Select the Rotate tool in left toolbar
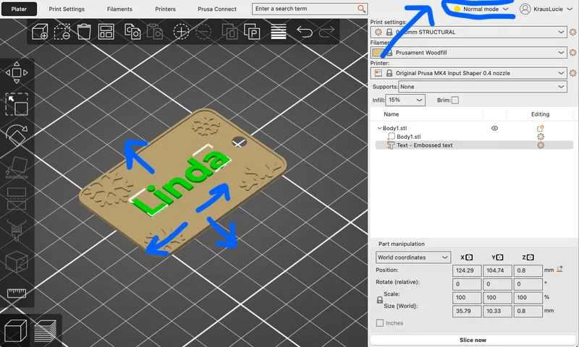 [17, 136]
